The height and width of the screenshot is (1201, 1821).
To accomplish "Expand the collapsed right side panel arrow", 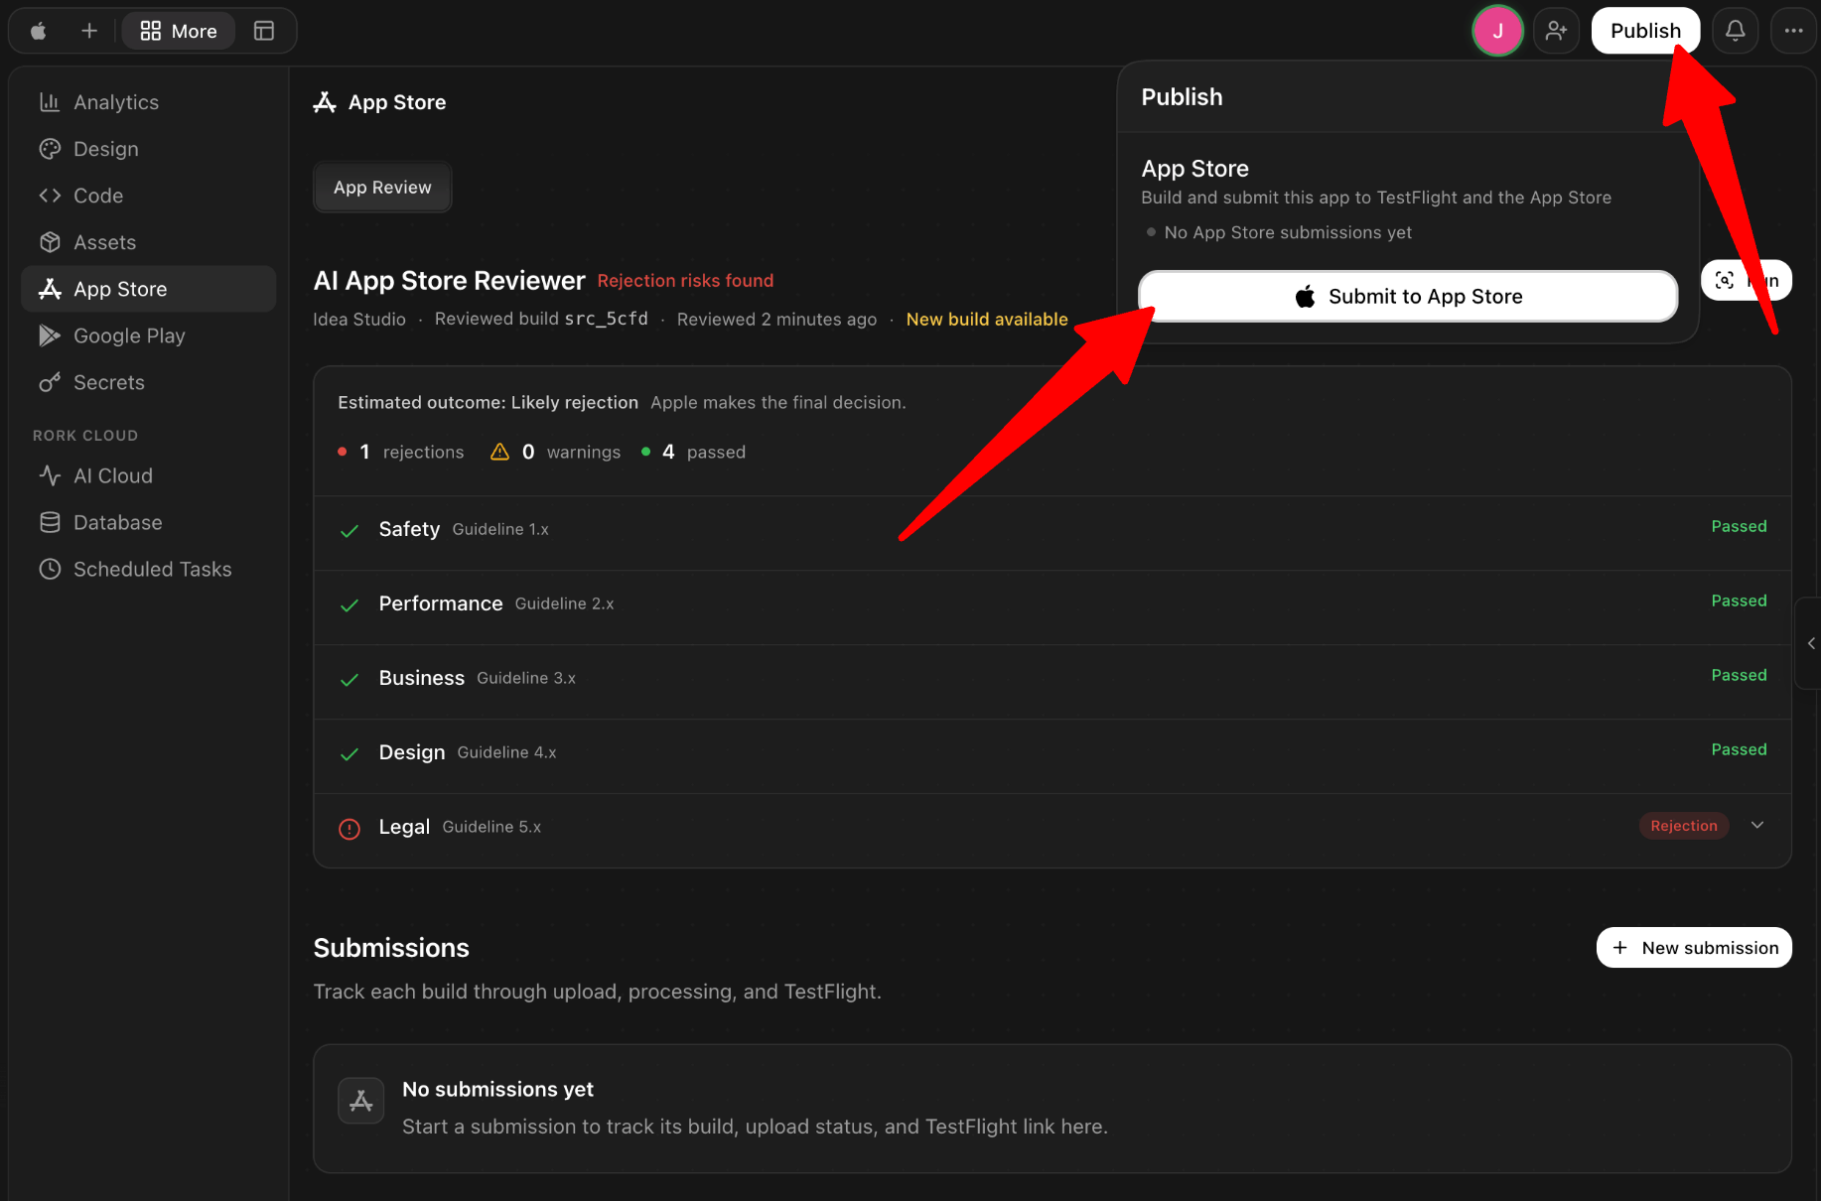I will click(x=1810, y=643).
